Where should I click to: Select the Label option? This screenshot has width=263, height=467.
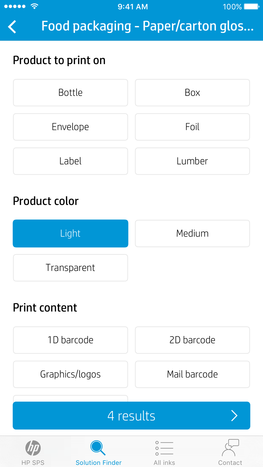tap(70, 161)
